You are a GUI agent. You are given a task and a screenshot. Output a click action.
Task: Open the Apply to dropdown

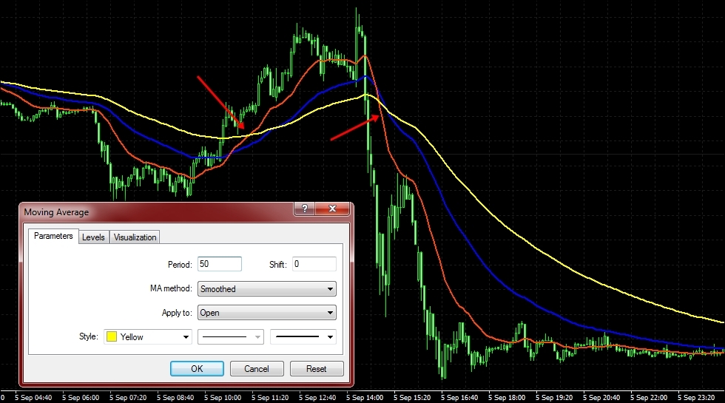(267, 313)
